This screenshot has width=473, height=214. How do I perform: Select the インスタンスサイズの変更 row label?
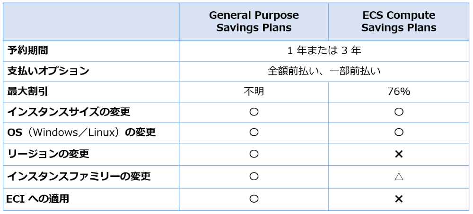[69, 112]
